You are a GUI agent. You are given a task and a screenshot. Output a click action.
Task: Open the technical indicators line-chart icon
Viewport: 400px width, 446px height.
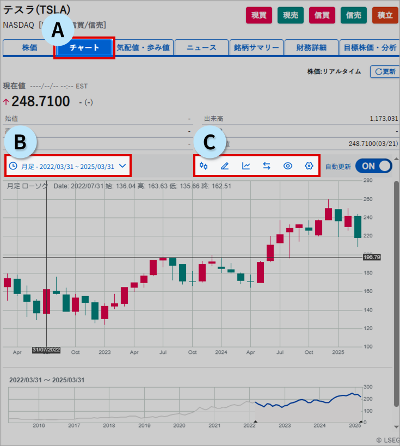pyautogui.click(x=246, y=166)
